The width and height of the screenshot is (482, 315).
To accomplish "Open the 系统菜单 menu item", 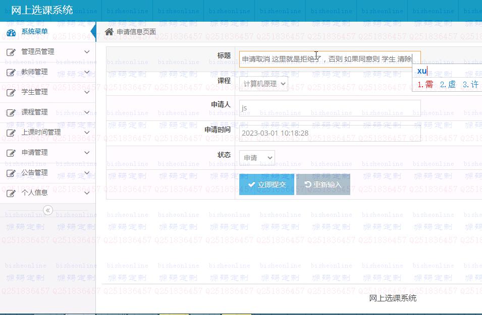I will pyautogui.click(x=47, y=32).
